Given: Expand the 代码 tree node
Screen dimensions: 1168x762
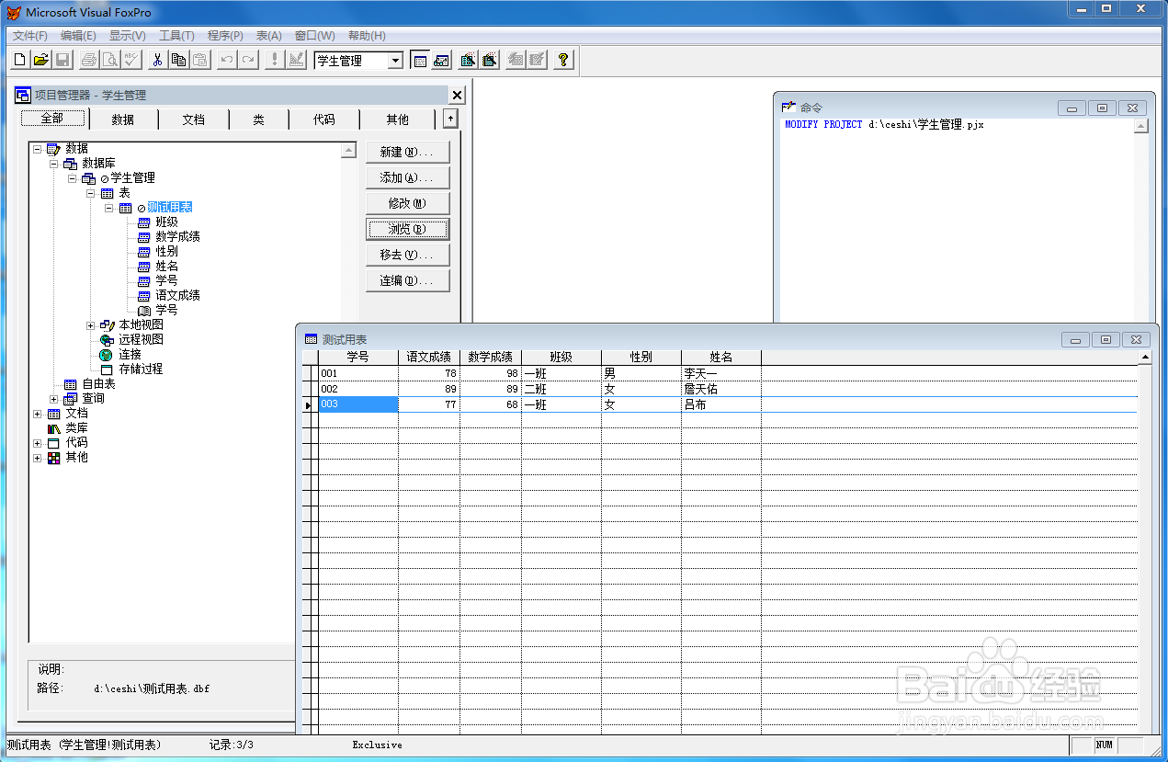Looking at the screenshot, I should tap(37, 442).
